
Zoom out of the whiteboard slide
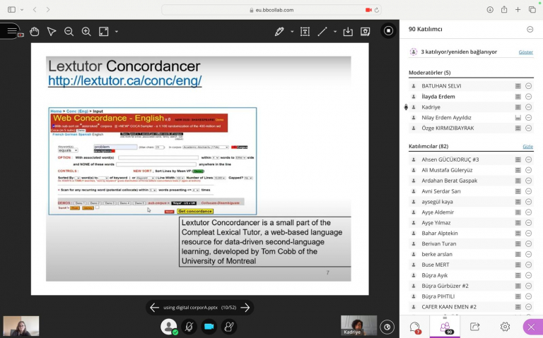pyautogui.click(x=69, y=32)
